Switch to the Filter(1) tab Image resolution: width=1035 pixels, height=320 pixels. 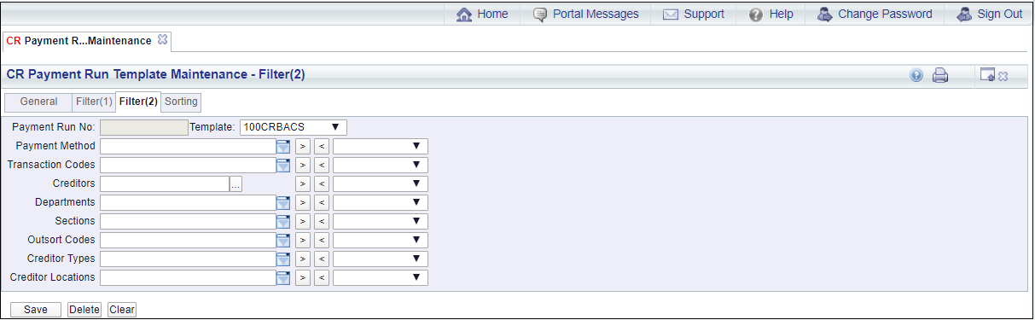point(94,102)
